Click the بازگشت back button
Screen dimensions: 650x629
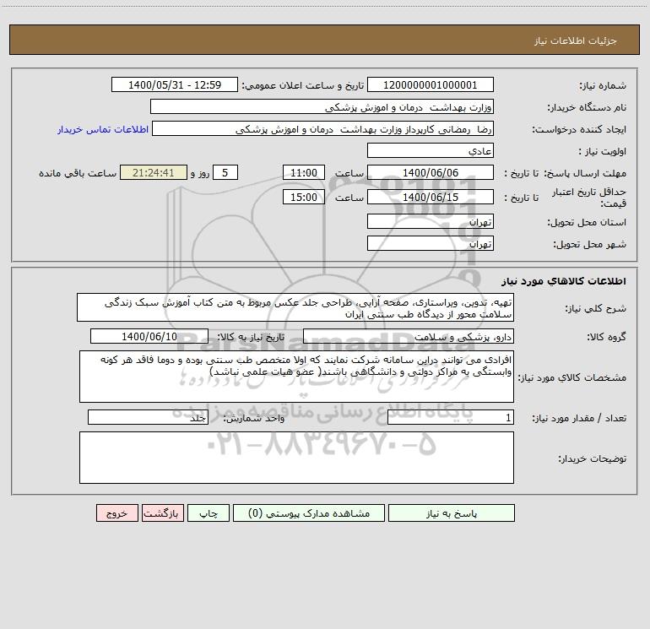pos(162,512)
